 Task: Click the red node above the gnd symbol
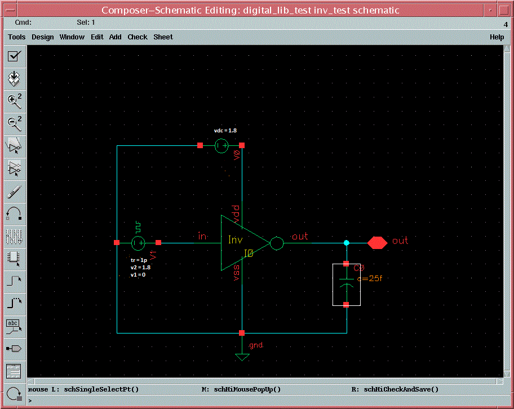click(x=242, y=333)
